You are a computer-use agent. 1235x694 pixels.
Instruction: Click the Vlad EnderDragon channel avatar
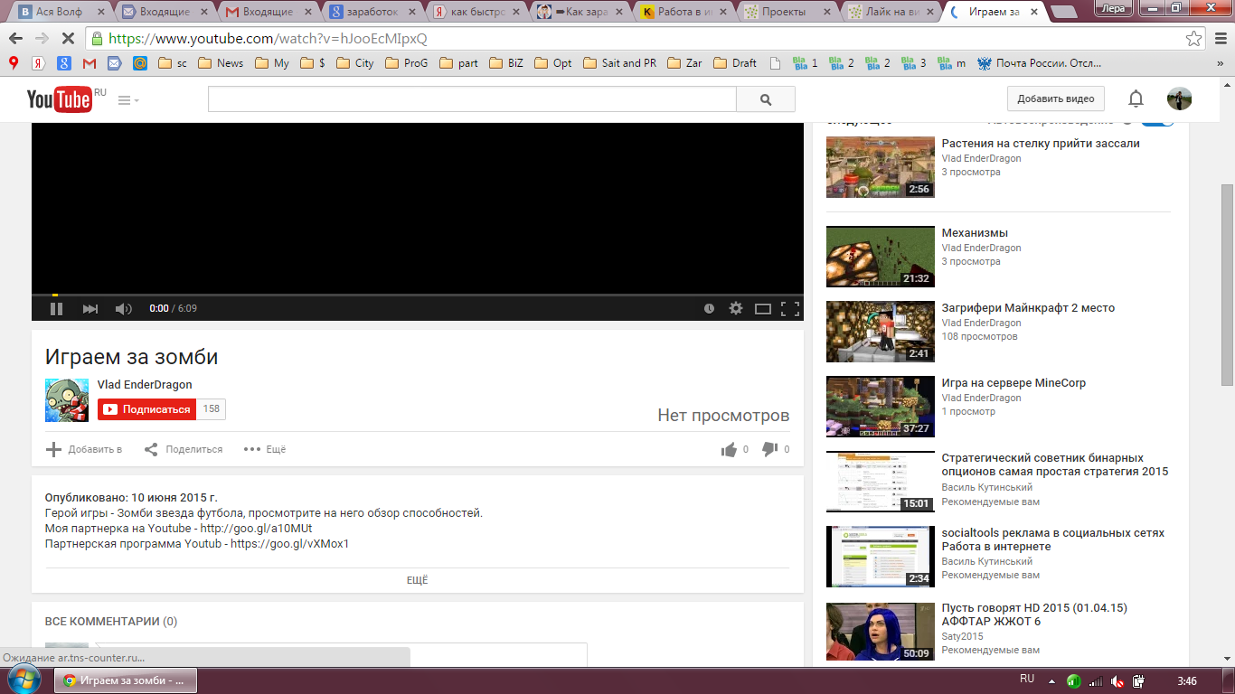coord(67,400)
